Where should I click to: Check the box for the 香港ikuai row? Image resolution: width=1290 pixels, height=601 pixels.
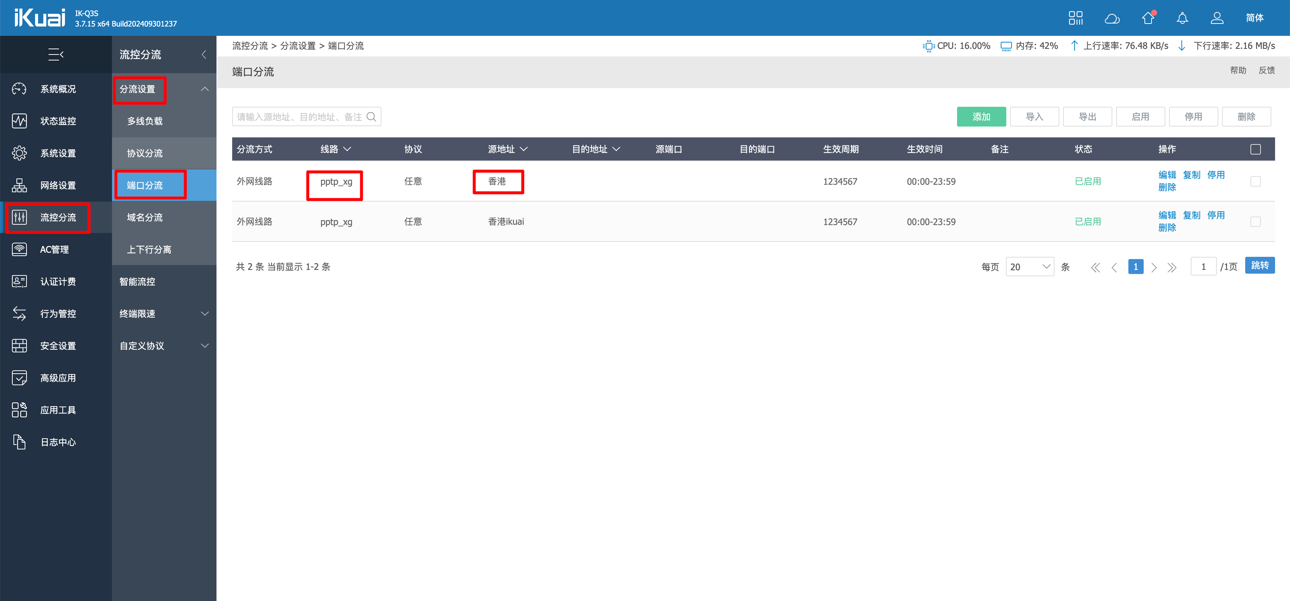tap(1255, 221)
